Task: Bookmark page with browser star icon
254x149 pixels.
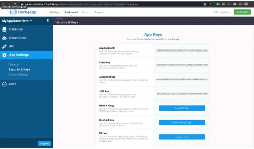Action: pos(211,4)
